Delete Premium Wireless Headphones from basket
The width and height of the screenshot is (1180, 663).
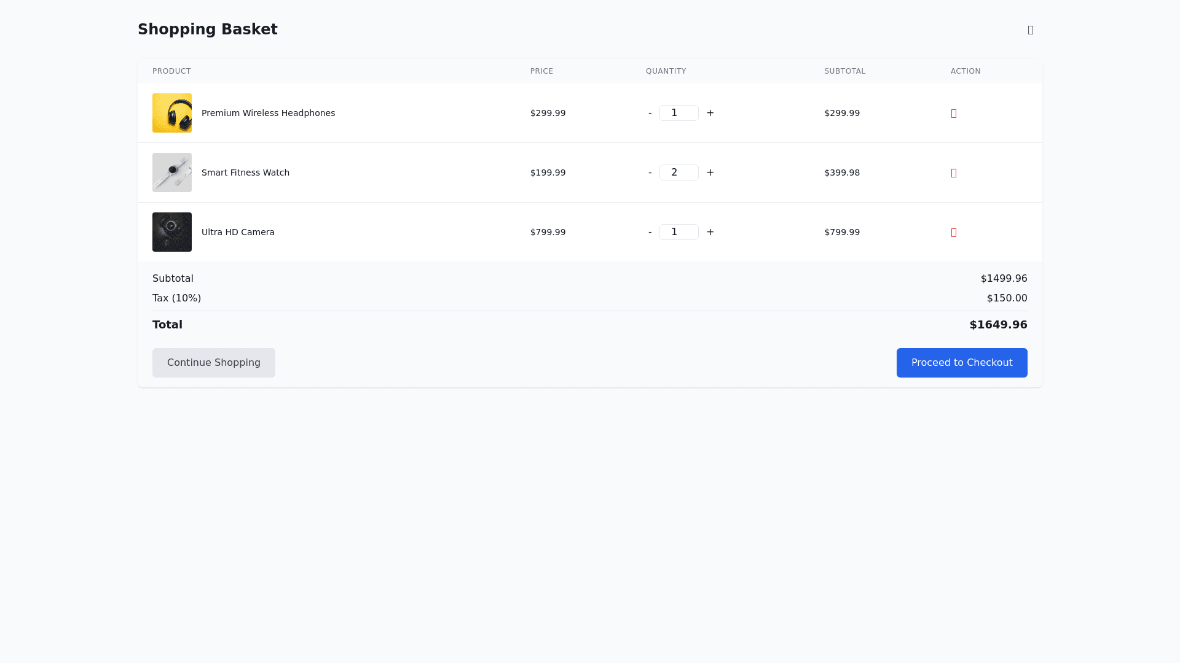[953, 114]
